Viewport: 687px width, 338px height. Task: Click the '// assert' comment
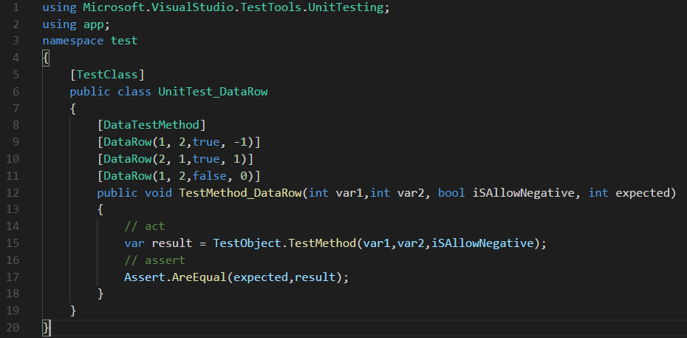click(155, 260)
